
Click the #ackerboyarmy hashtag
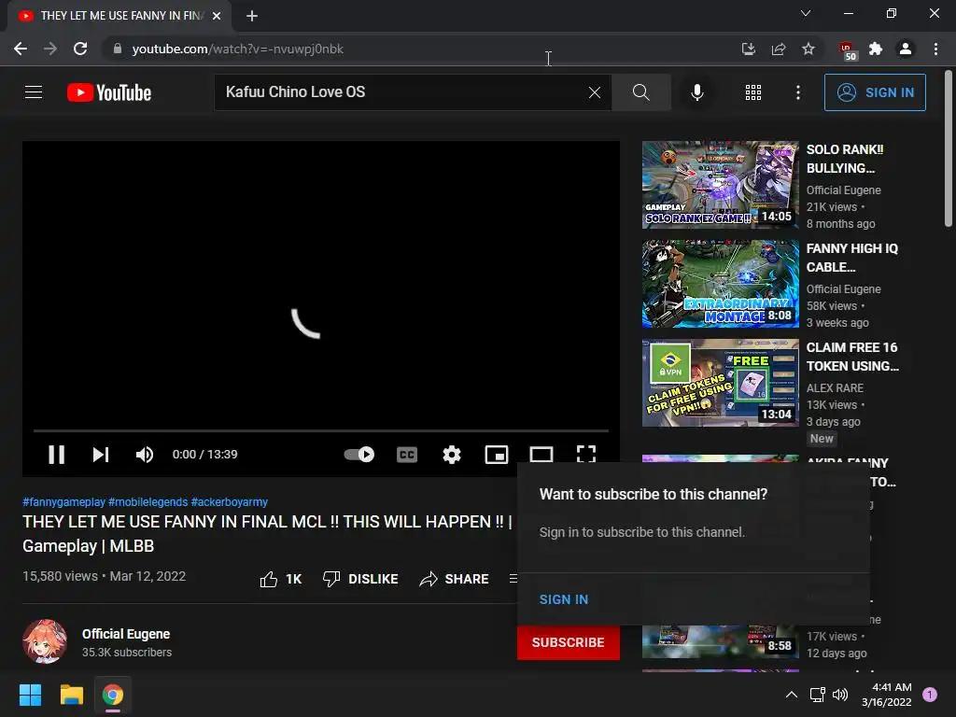point(230,501)
